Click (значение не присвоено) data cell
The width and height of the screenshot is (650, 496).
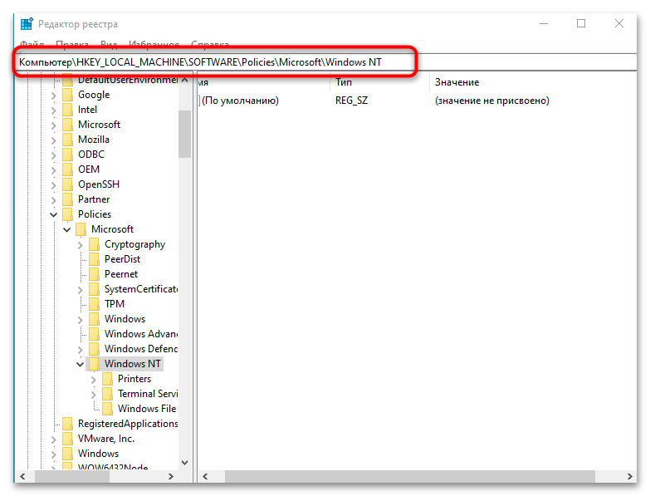coord(492,101)
